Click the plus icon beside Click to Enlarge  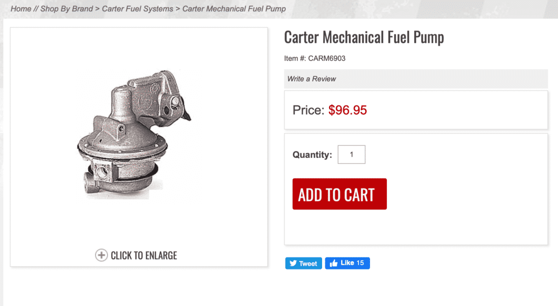pos(101,255)
